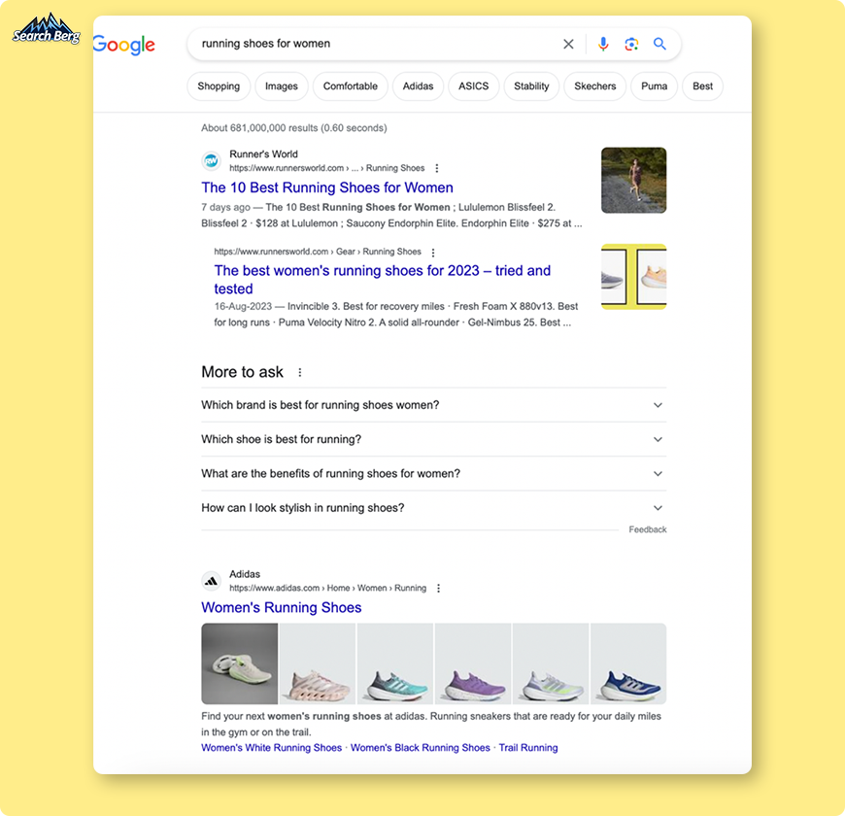Open 'The 10 Best Running Shoes for Women' result

pos(327,187)
